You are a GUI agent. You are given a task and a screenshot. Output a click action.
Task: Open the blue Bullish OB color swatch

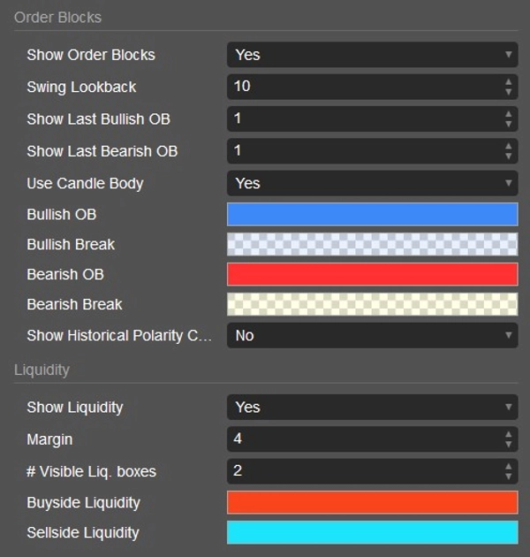click(x=372, y=214)
